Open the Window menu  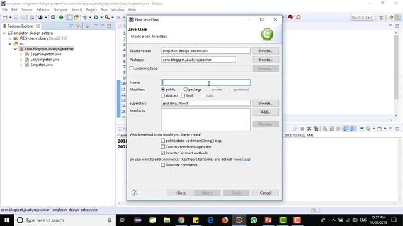118,10
